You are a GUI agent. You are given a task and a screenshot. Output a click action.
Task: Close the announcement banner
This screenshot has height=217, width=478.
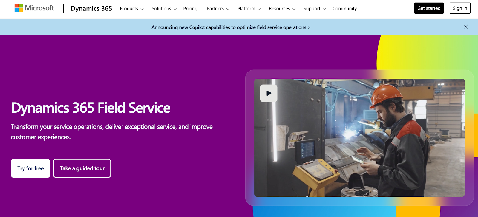point(466,27)
